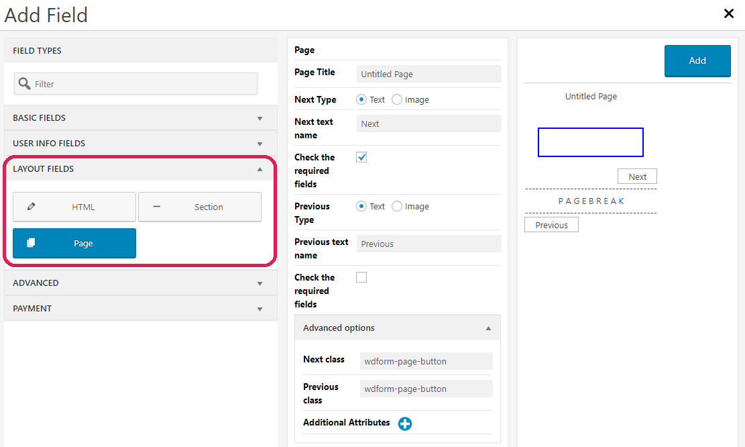Select the HTML layout field

[74, 207]
